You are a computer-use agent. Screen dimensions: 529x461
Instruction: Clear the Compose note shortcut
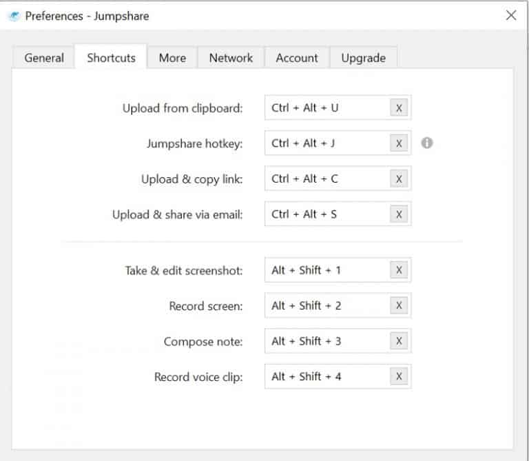[x=399, y=341]
